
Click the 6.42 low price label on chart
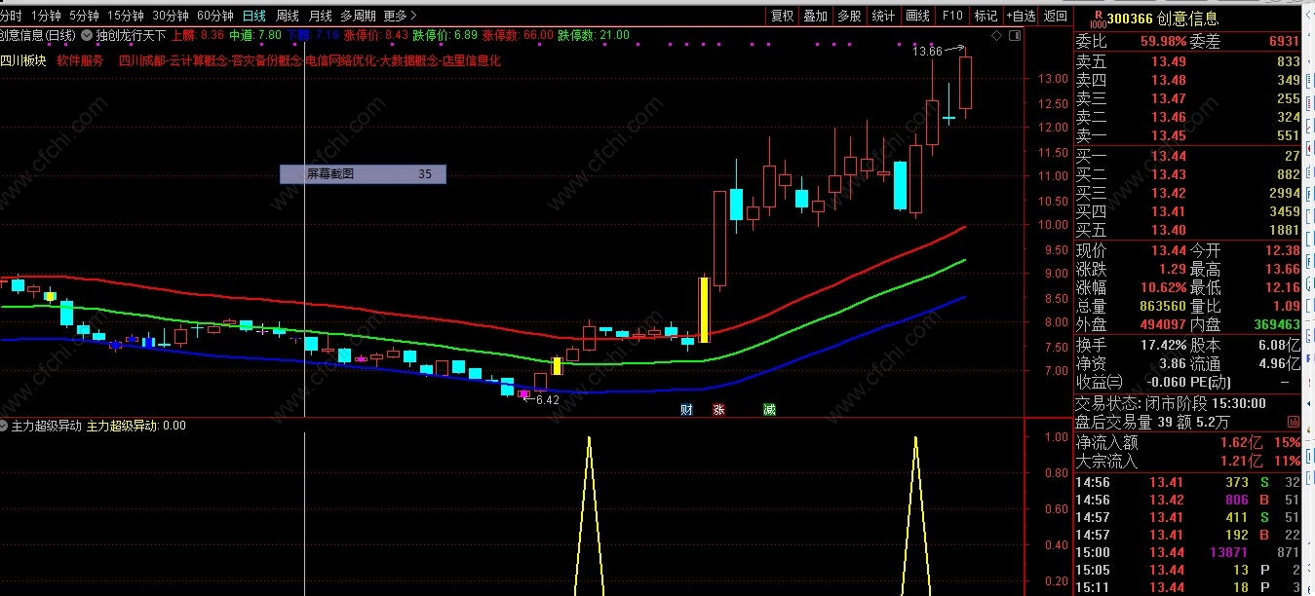coord(547,399)
